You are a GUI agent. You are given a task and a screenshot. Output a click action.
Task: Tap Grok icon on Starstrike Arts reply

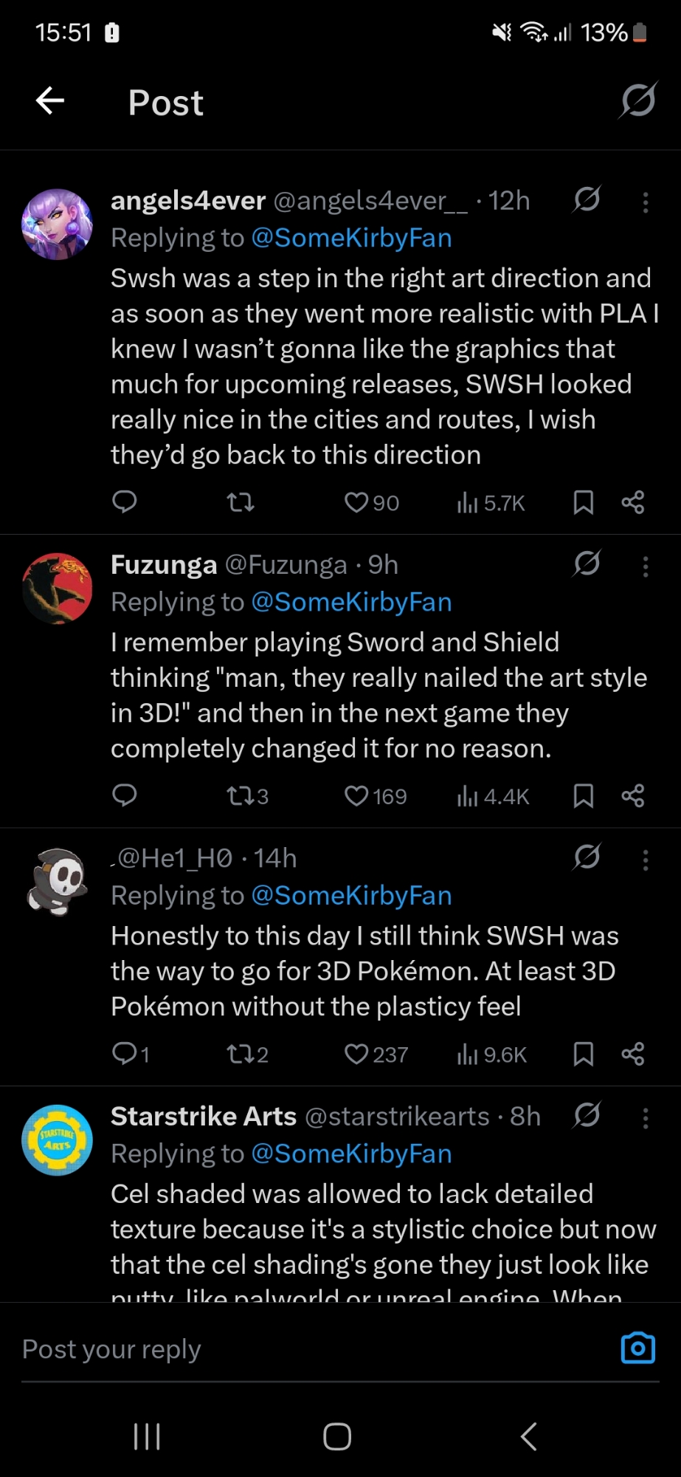[x=587, y=1115]
